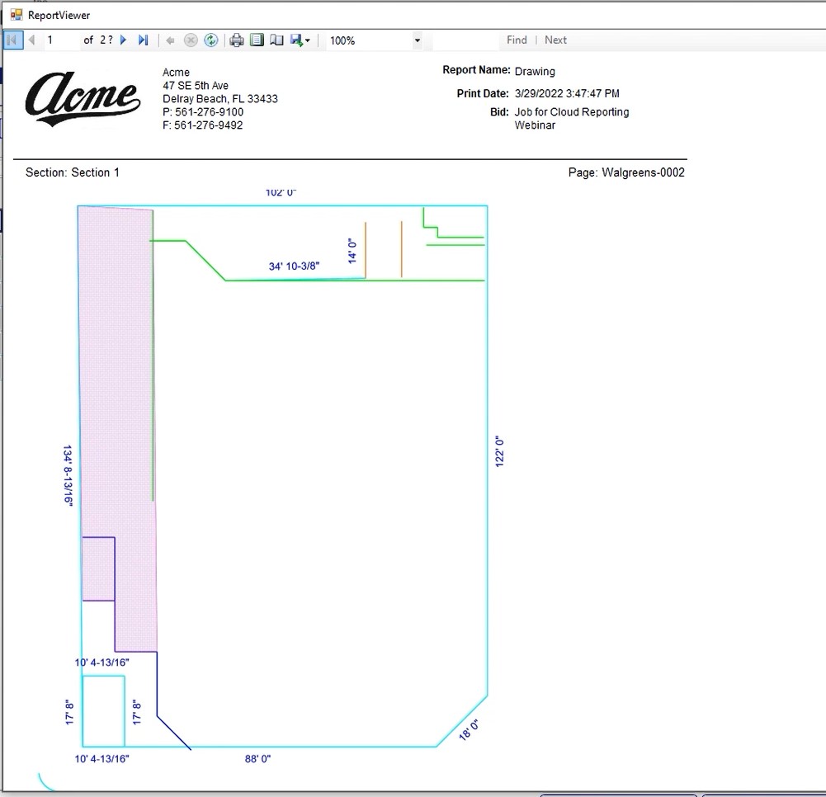
Task: Go to the next report page
Action: (124, 40)
